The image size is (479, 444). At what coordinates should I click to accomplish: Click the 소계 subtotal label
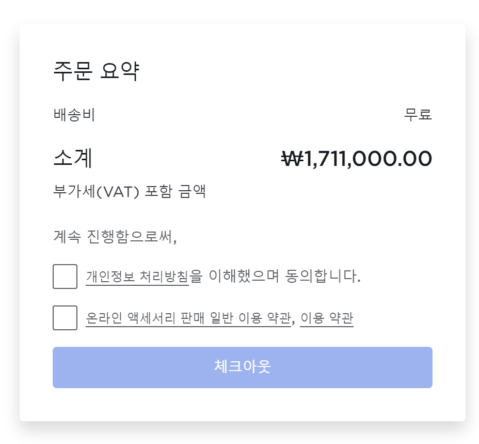73,159
